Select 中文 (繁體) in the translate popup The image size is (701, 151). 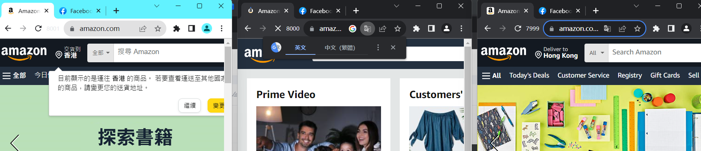tap(340, 48)
